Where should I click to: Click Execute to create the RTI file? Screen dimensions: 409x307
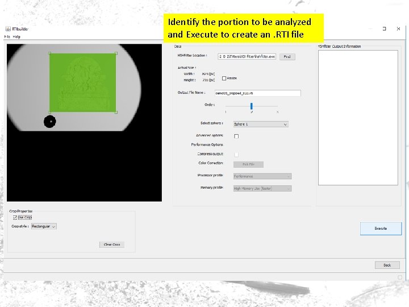click(381, 229)
